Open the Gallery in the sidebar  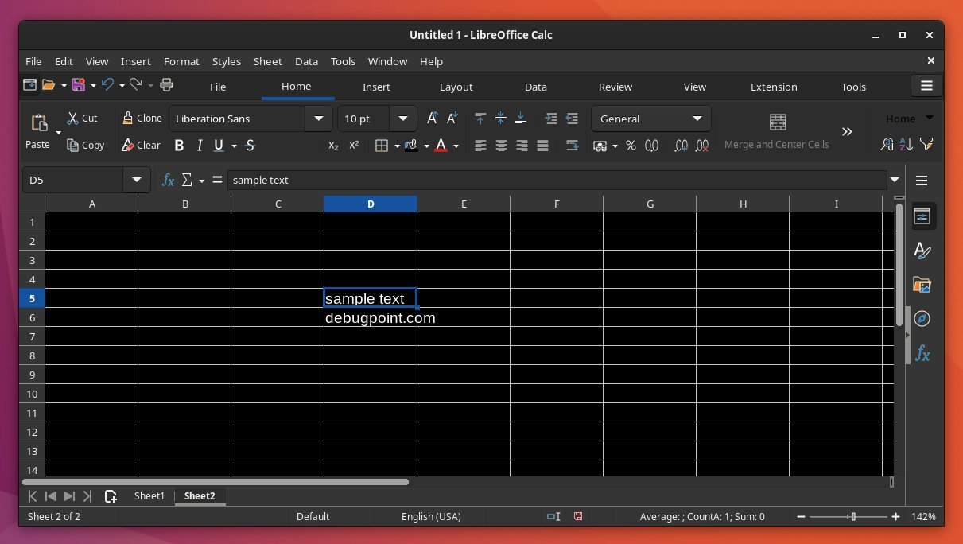[922, 284]
